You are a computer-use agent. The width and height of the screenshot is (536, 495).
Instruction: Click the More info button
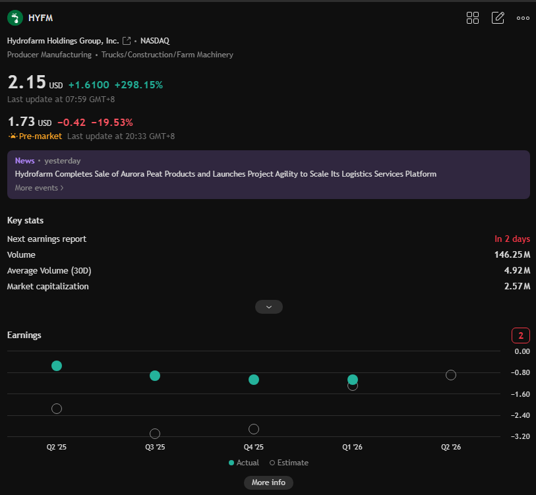click(268, 482)
